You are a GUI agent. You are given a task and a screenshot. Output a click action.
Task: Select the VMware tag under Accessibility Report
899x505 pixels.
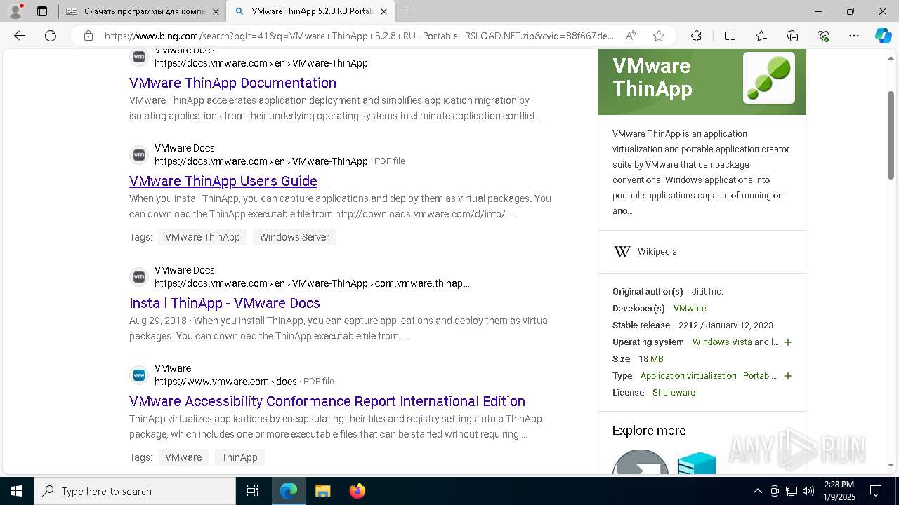coord(183,457)
